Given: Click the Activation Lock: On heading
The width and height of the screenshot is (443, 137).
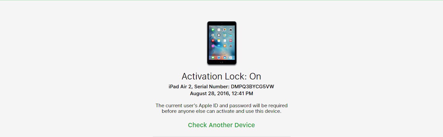Looking at the screenshot, I should point(221,76).
